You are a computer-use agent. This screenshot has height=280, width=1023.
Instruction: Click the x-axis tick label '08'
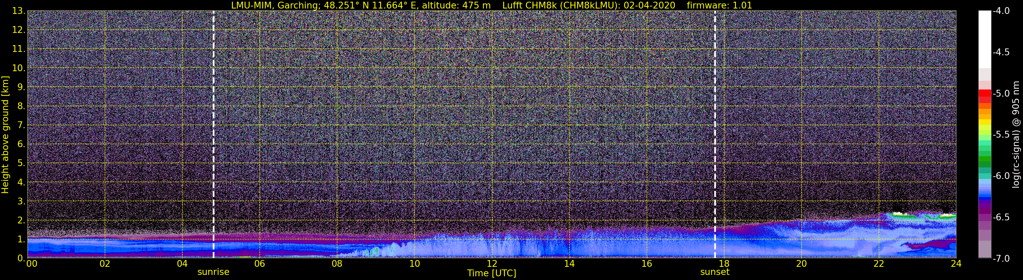[x=337, y=264]
